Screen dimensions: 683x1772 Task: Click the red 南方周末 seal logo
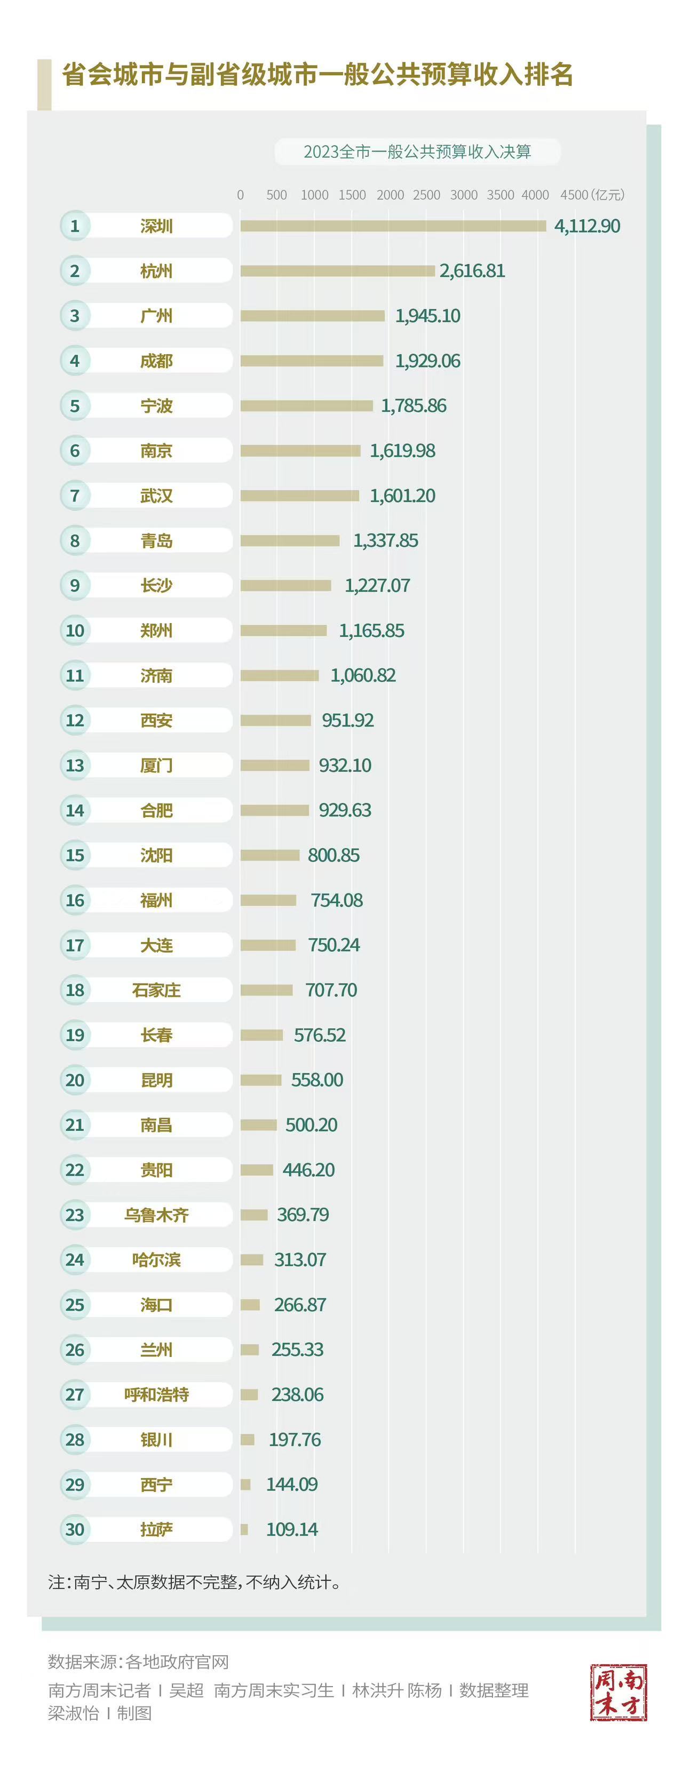pos(618,1691)
